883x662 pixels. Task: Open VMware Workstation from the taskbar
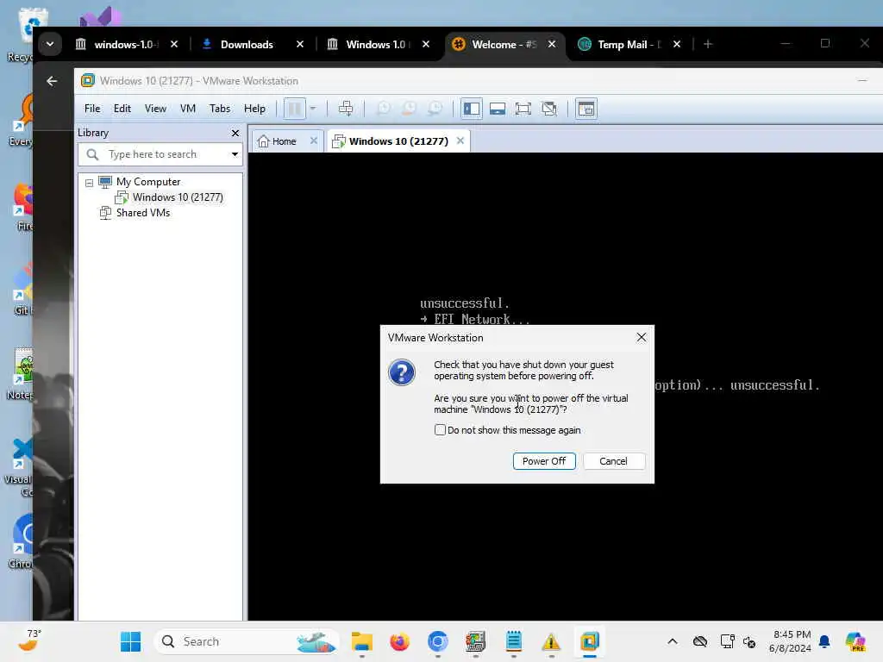point(590,641)
